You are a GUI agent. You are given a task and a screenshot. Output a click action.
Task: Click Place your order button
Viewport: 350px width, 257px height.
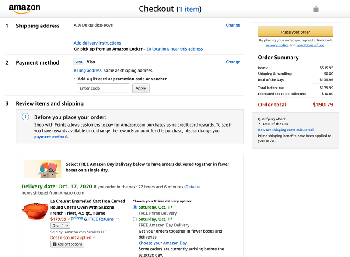tap(295, 32)
